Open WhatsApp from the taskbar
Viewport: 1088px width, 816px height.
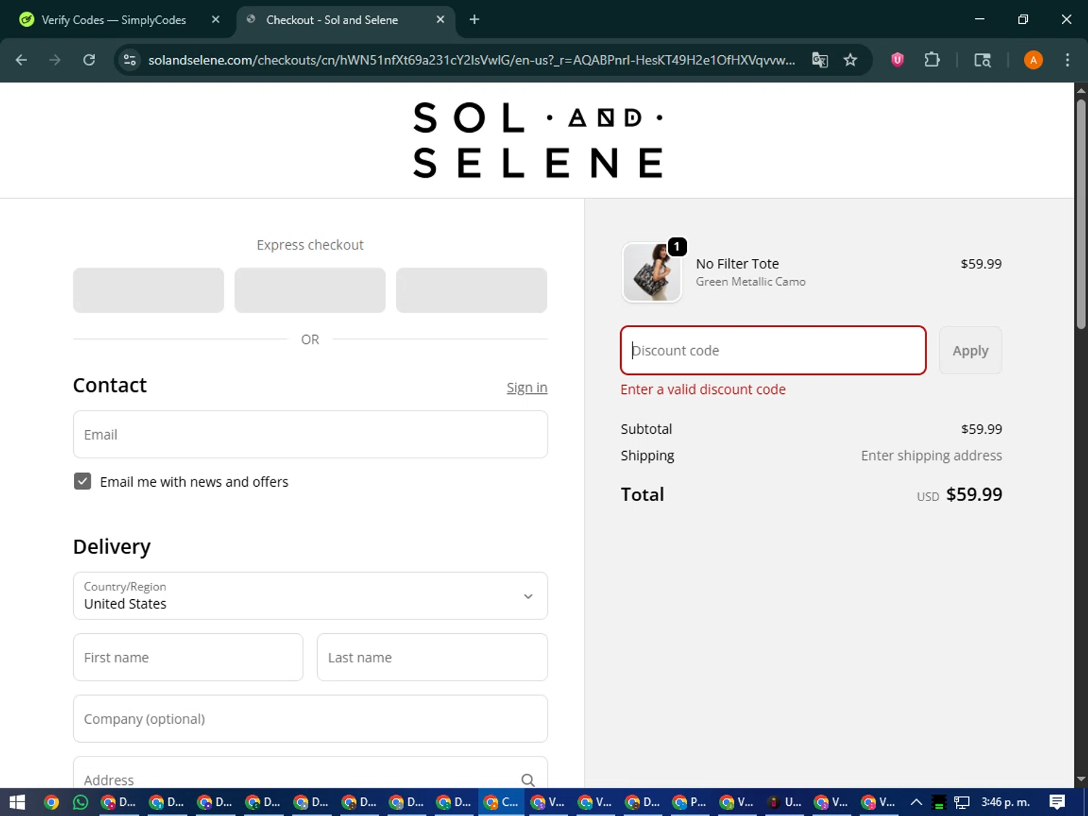pyautogui.click(x=81, y=801)
